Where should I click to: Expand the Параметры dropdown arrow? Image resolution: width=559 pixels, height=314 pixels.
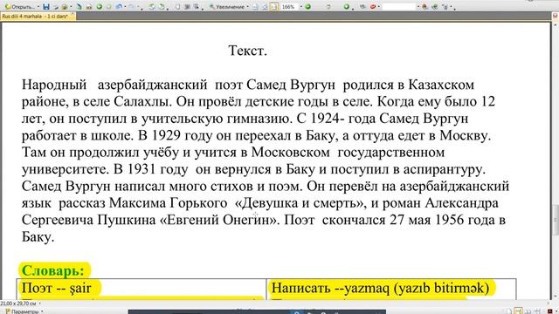click(x=42, y=311)
